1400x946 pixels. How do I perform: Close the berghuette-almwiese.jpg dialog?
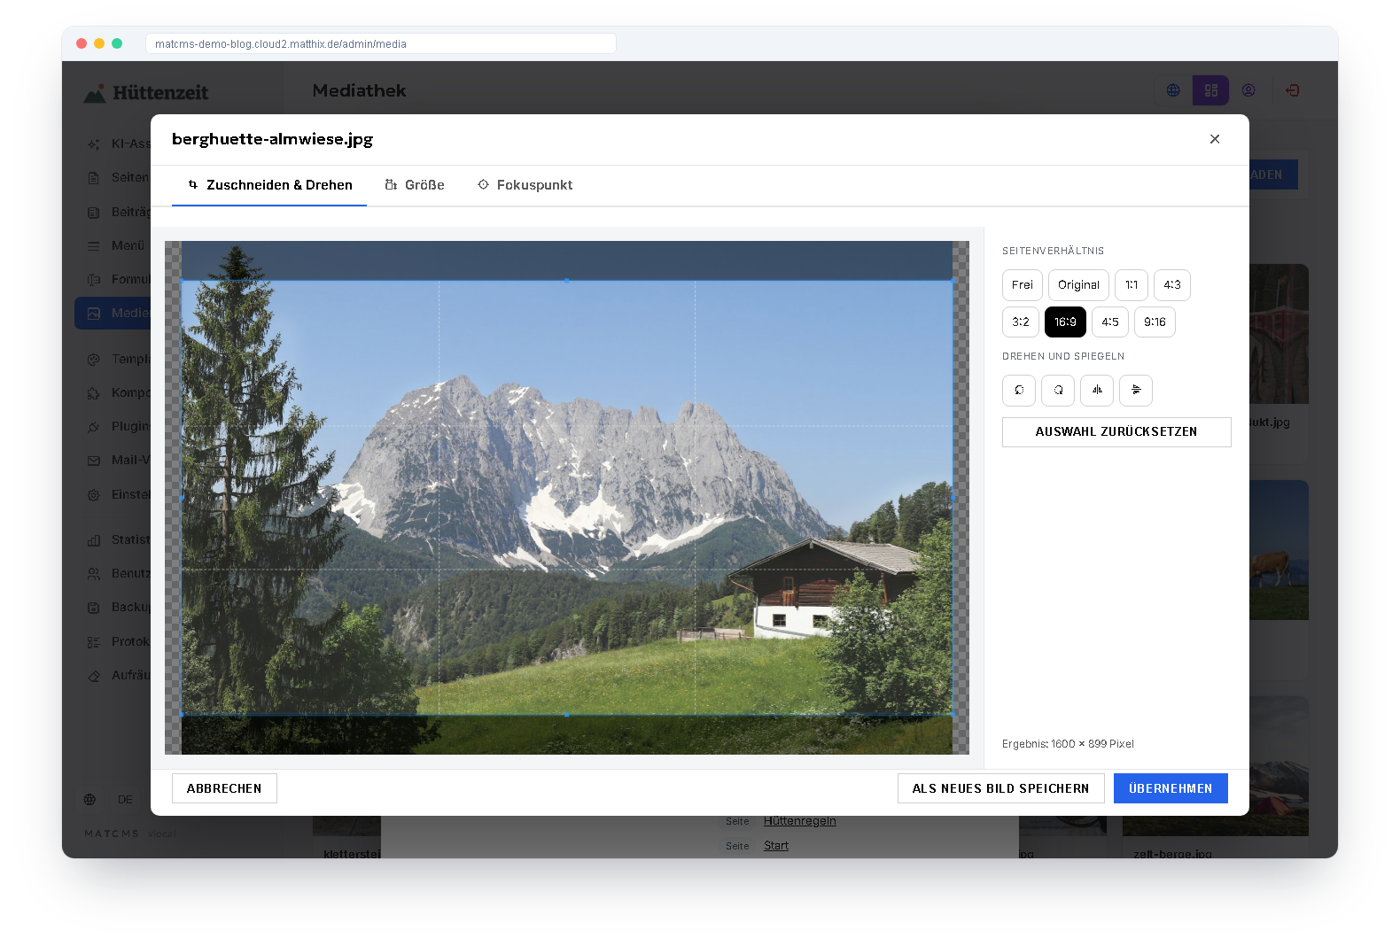[x=1215, y=139]
